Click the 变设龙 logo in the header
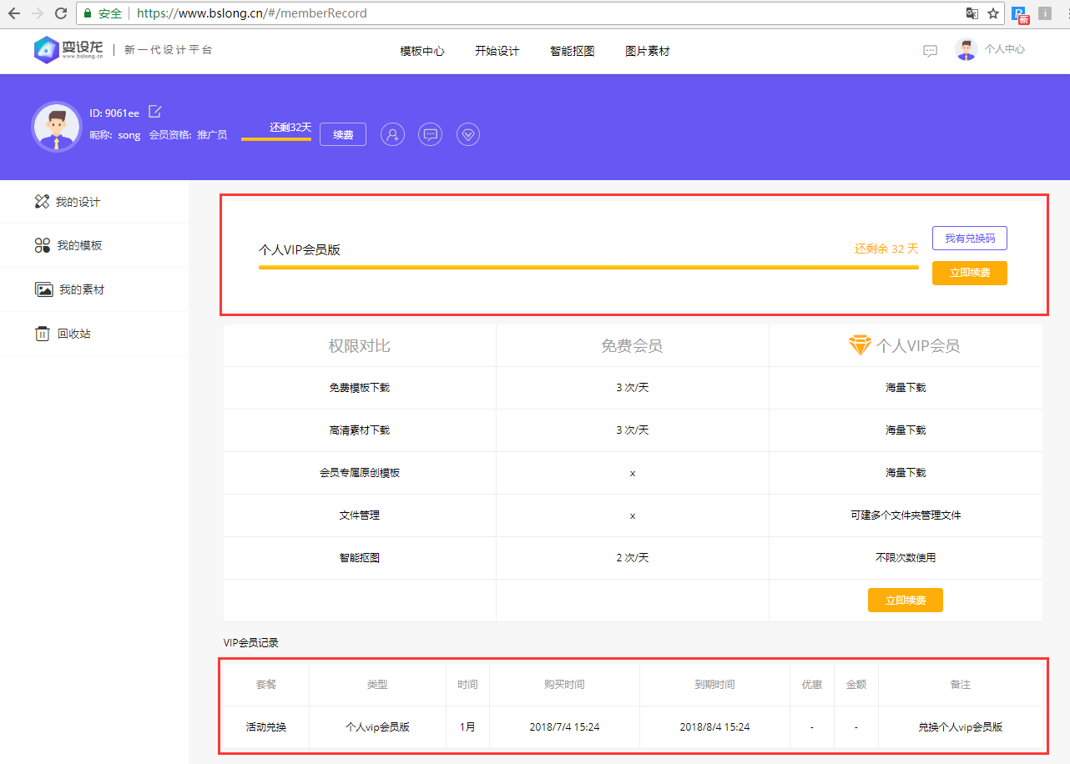This screenshot has width=1070, height=764. pos(70,50)
